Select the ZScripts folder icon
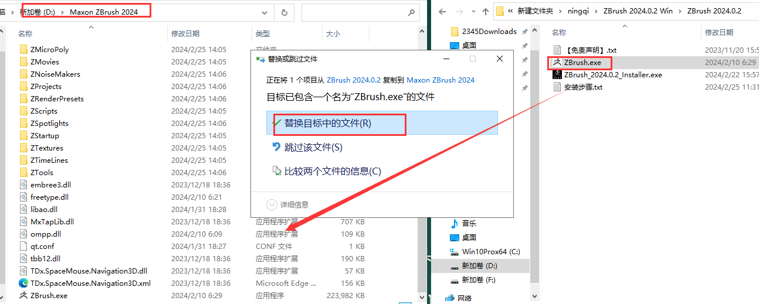The height and width of the screenshot is (304, 759). click(23, 111)
